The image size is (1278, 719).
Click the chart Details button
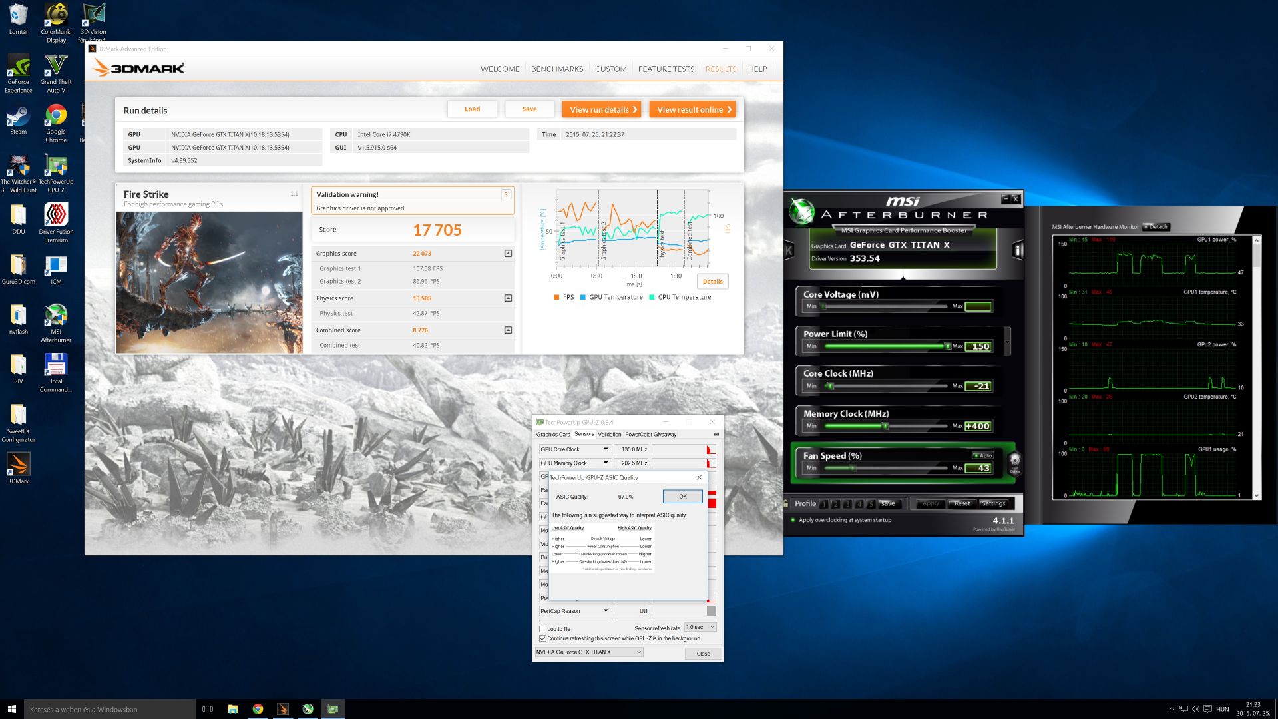point(712,282)
